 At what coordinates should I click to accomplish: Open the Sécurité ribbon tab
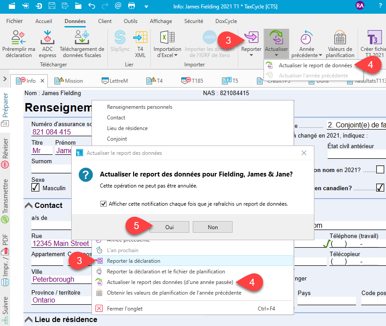(x=194, y=21)
